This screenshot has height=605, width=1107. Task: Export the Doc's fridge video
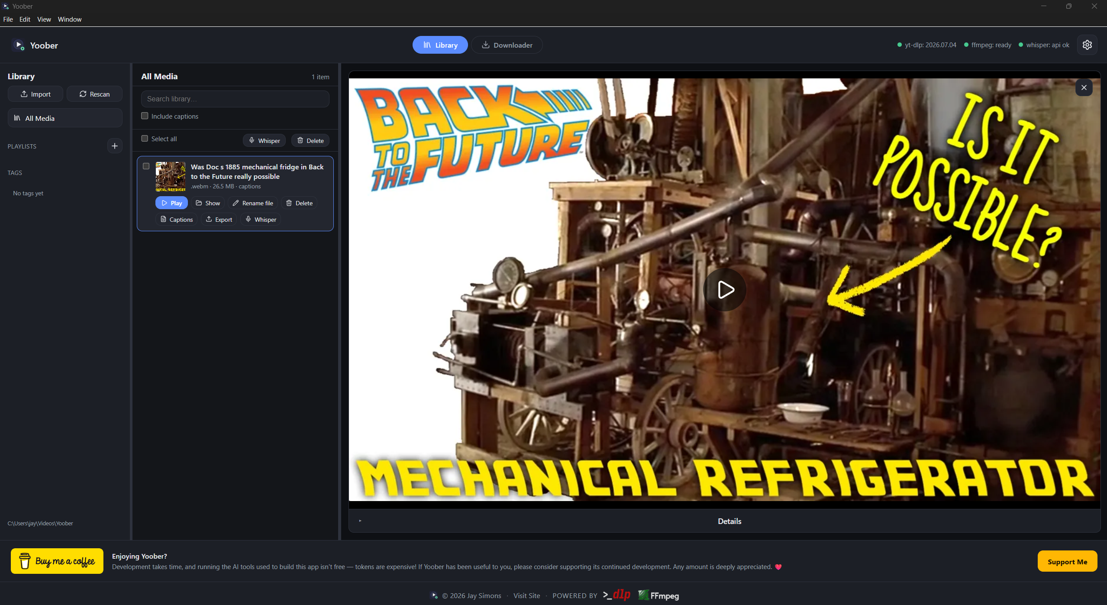(219, 219)
